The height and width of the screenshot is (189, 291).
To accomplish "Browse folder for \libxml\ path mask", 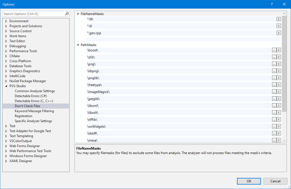I will click(x=274, y=106).
